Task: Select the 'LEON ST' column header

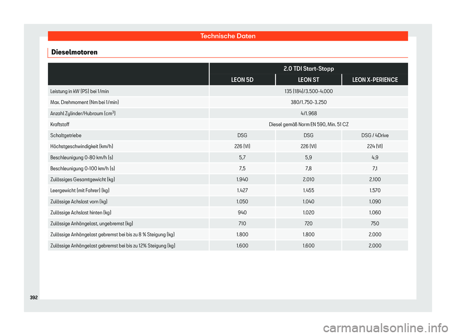Action: pos(309,80)
